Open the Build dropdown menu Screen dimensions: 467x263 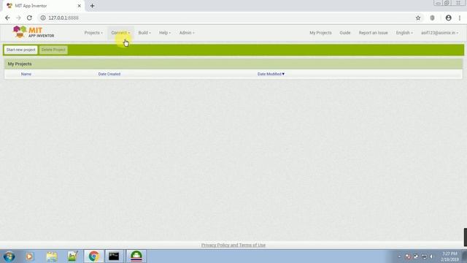(x=144, y=33)
